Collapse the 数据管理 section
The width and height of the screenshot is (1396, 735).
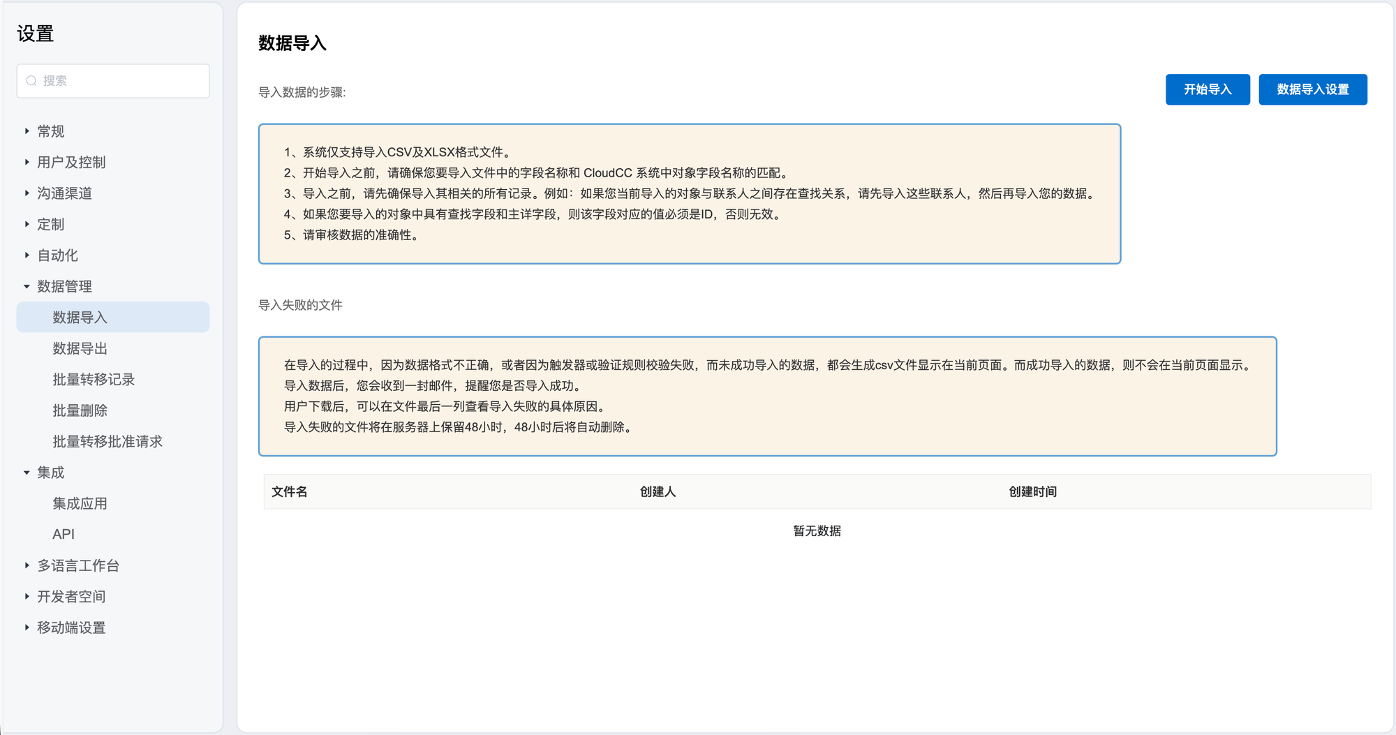(27, 286)
